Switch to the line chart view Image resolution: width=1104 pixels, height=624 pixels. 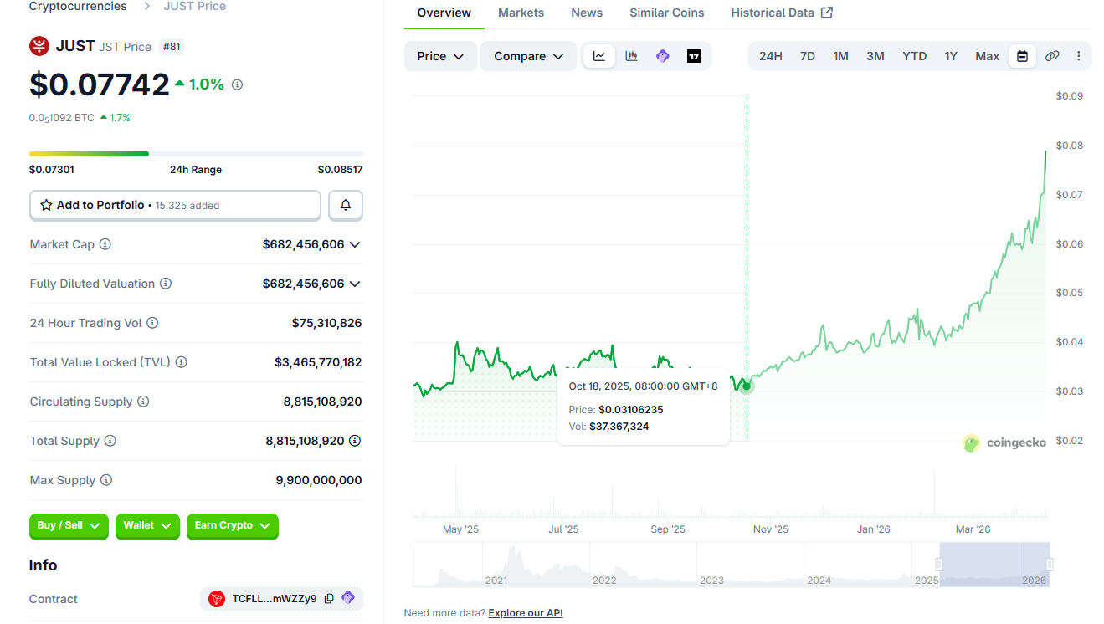click(599, 56)
